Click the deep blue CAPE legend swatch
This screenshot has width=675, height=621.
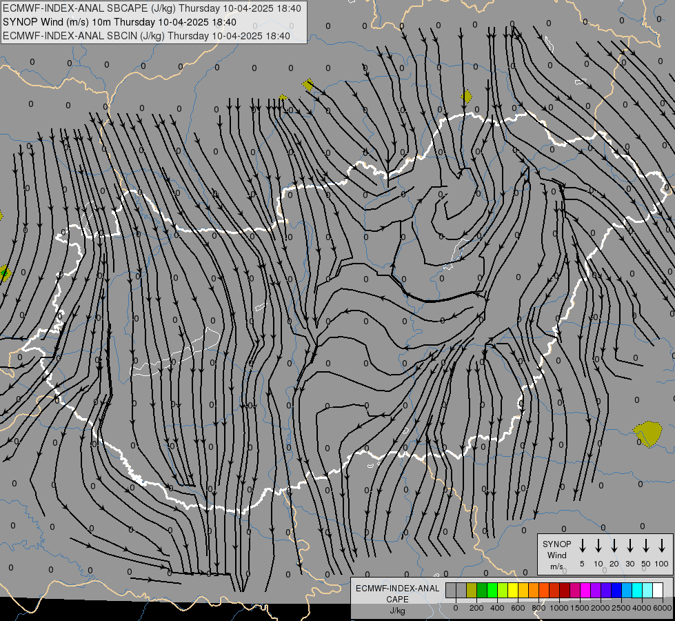pos(616,590)
